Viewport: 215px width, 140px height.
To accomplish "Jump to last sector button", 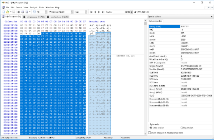I will [103, 12].
